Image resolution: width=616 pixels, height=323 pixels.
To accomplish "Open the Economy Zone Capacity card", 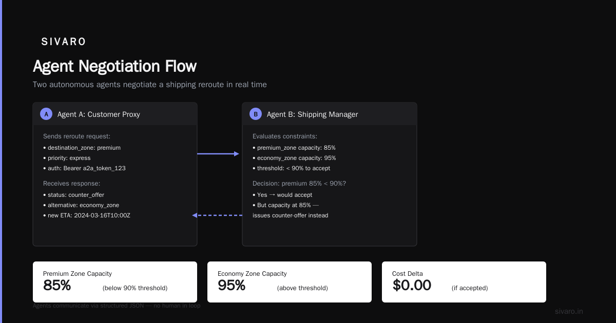I will 290,282.
